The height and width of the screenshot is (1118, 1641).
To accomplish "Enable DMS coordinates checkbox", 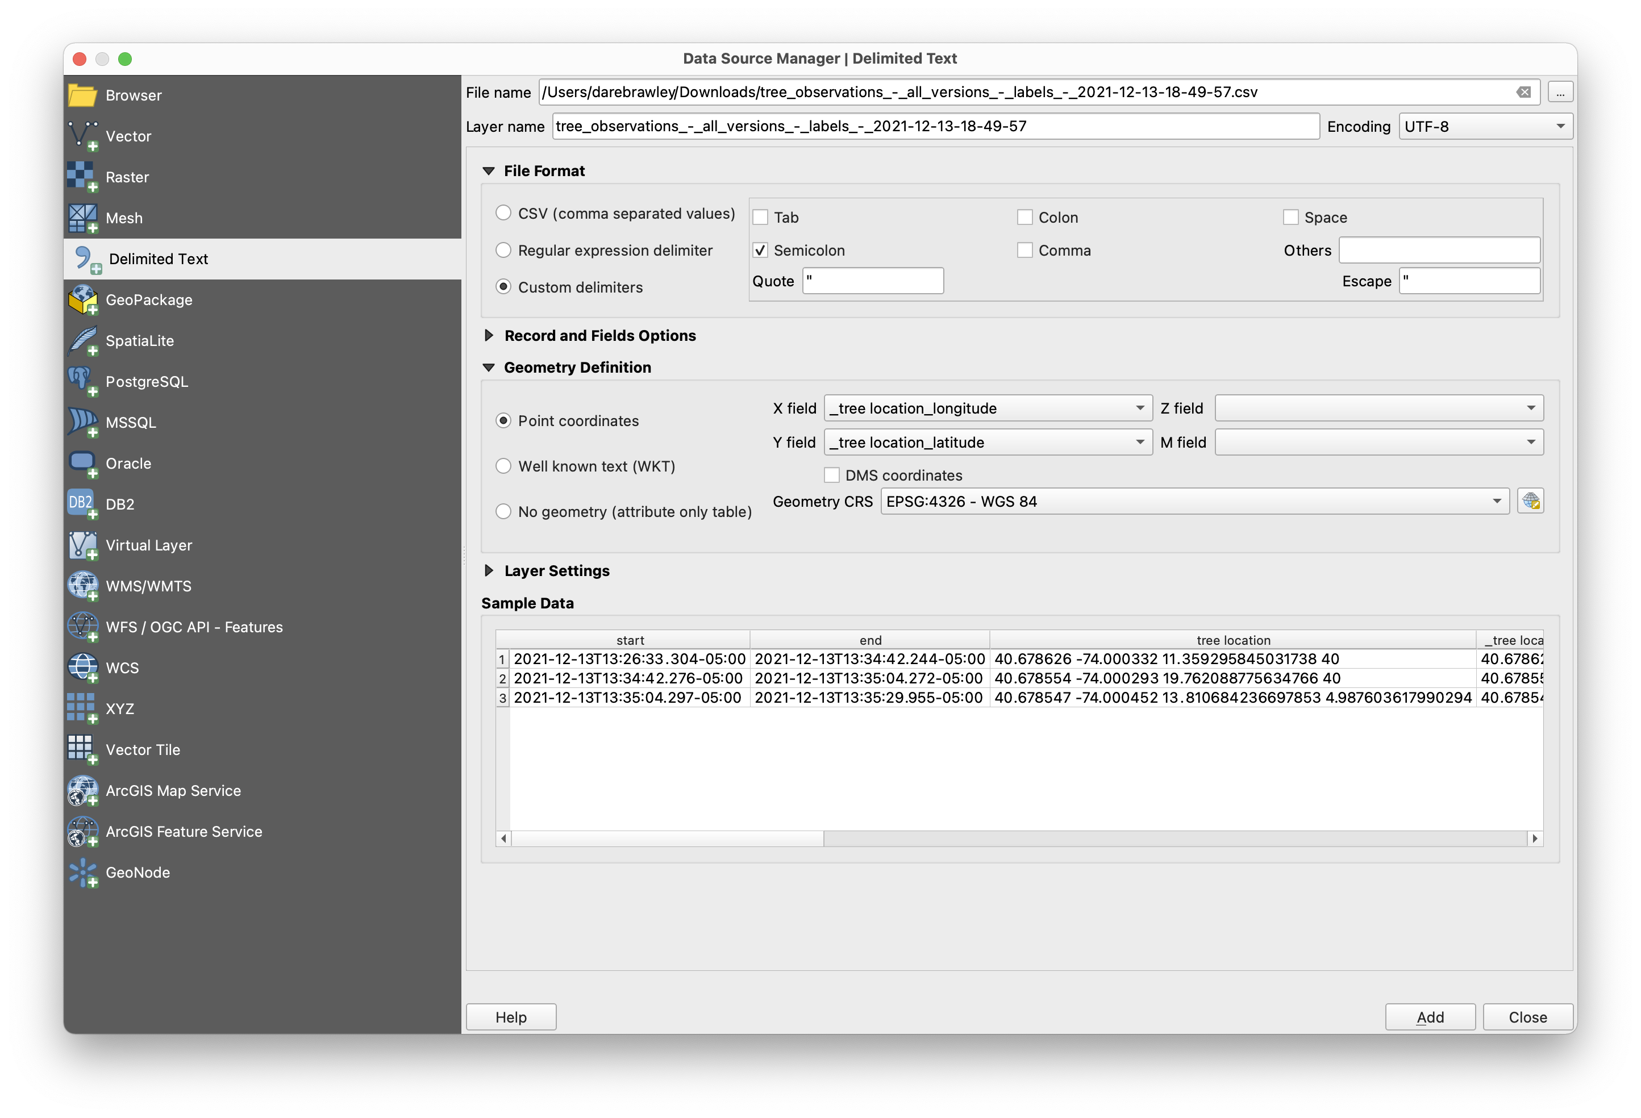I will pyautogui.click(x=832, y=475).
